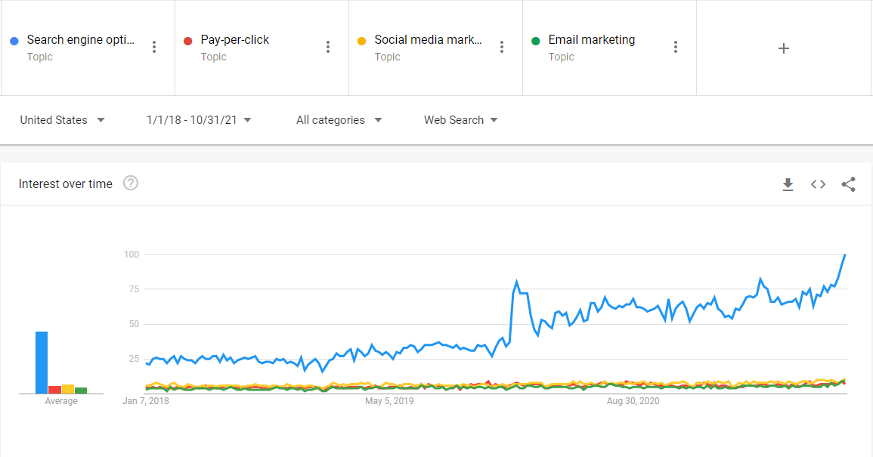The width and height of the screenshot is (873, 457).
Task: Show help for Interest over time
Action: pyautogui.click(x=131, y=184)
